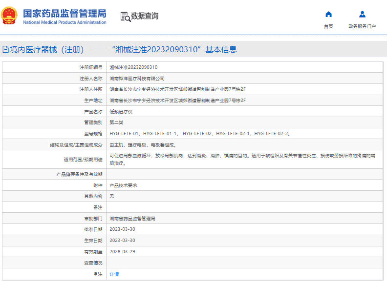Select the model specification HYG-LFTE-01 row value
The height and width of the screenshot is (283, 387).
[x=200, y=134]
